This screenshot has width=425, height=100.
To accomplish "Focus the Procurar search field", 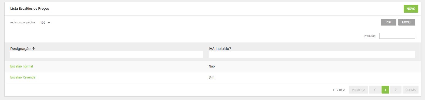I will 397,36.
